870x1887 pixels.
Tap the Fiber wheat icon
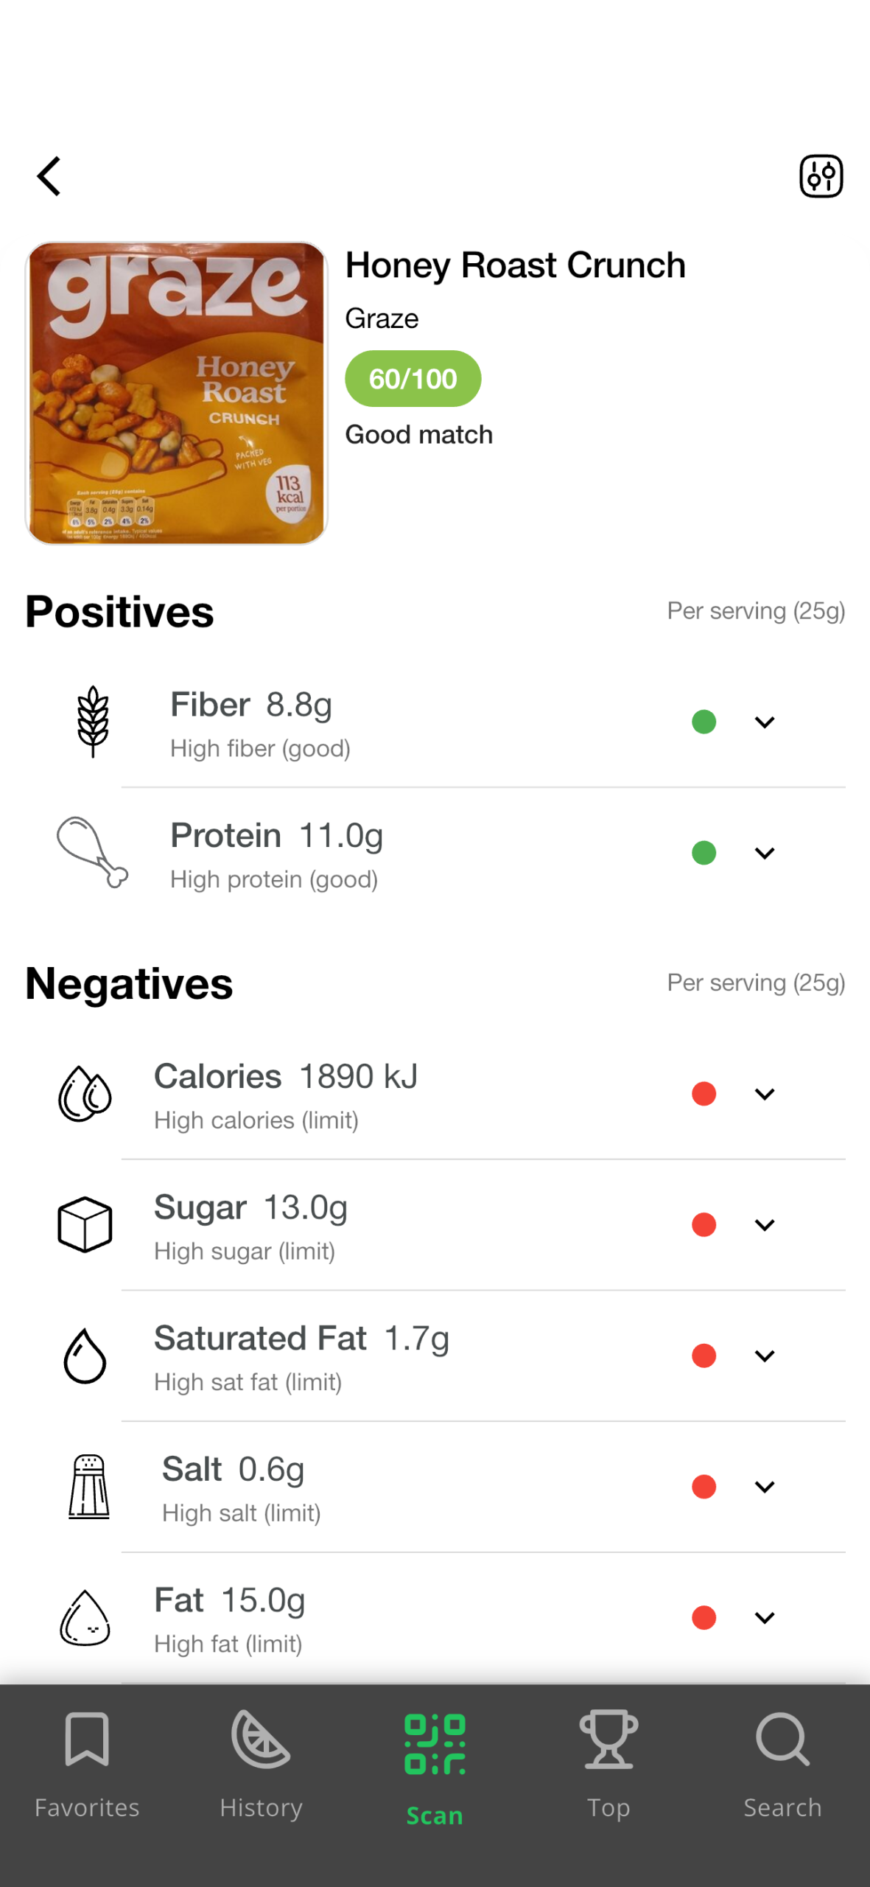coord(93,722)
